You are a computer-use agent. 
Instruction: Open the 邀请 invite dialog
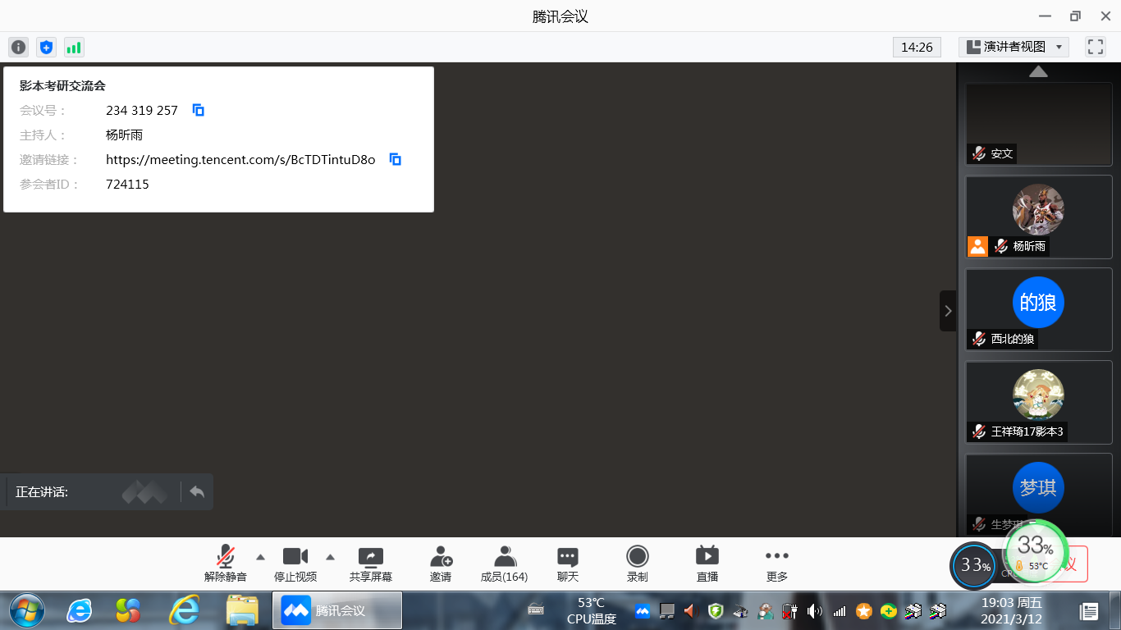(441, 564)
